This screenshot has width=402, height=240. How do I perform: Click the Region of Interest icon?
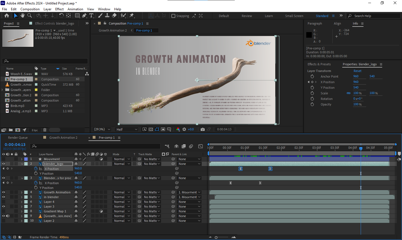(x=163, y=129)
